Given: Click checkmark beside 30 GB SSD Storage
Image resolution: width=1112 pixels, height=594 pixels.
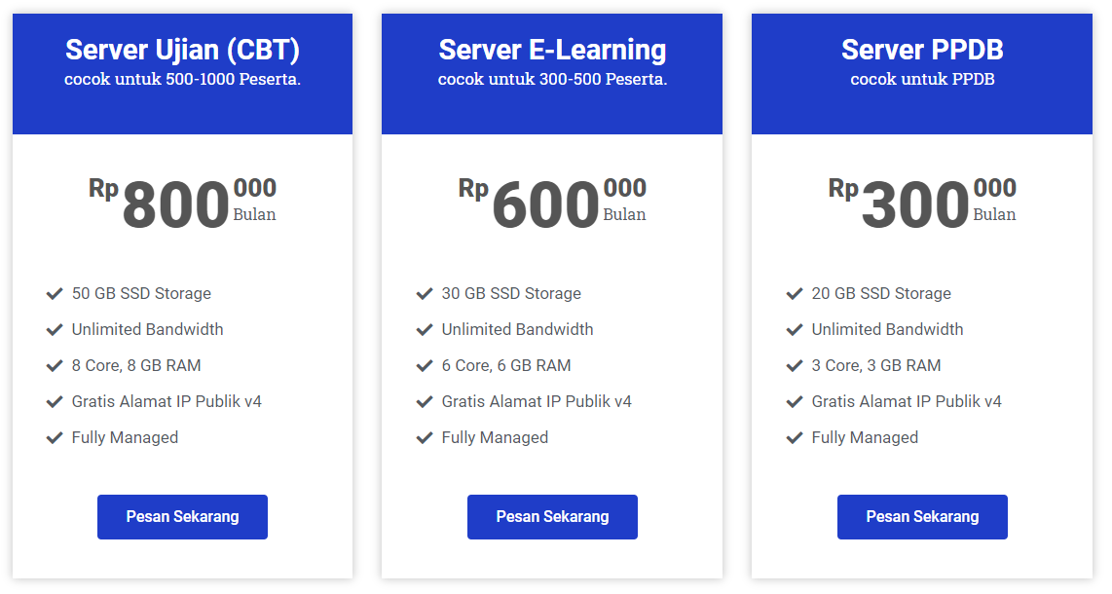Looking at the screenshot, I should tap(425, 293).
